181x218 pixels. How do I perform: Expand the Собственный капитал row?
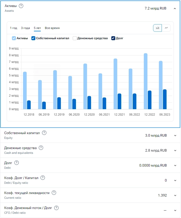tap(175, 136)
